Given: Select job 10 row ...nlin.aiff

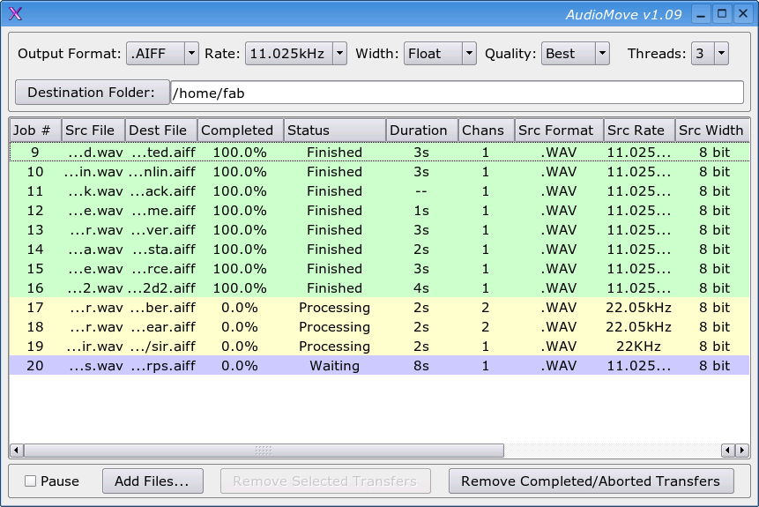Looking at the screenshot, I should coord(379,171).
